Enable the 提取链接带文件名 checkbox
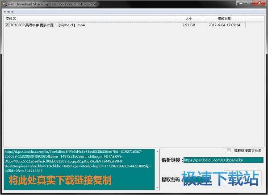Viewport: 268px width, 195px height. 229,150
